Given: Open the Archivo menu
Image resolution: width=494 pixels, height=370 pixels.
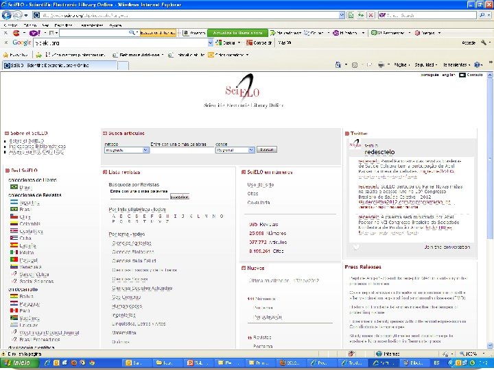Looking at the screenshot, I should point(10,25).
